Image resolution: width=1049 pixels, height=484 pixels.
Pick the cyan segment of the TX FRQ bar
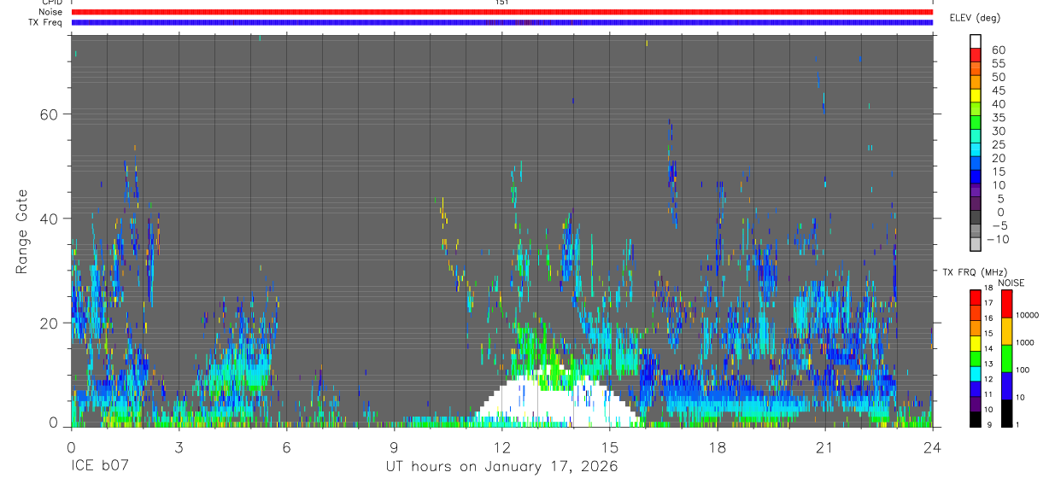click(x=976, y=372)
